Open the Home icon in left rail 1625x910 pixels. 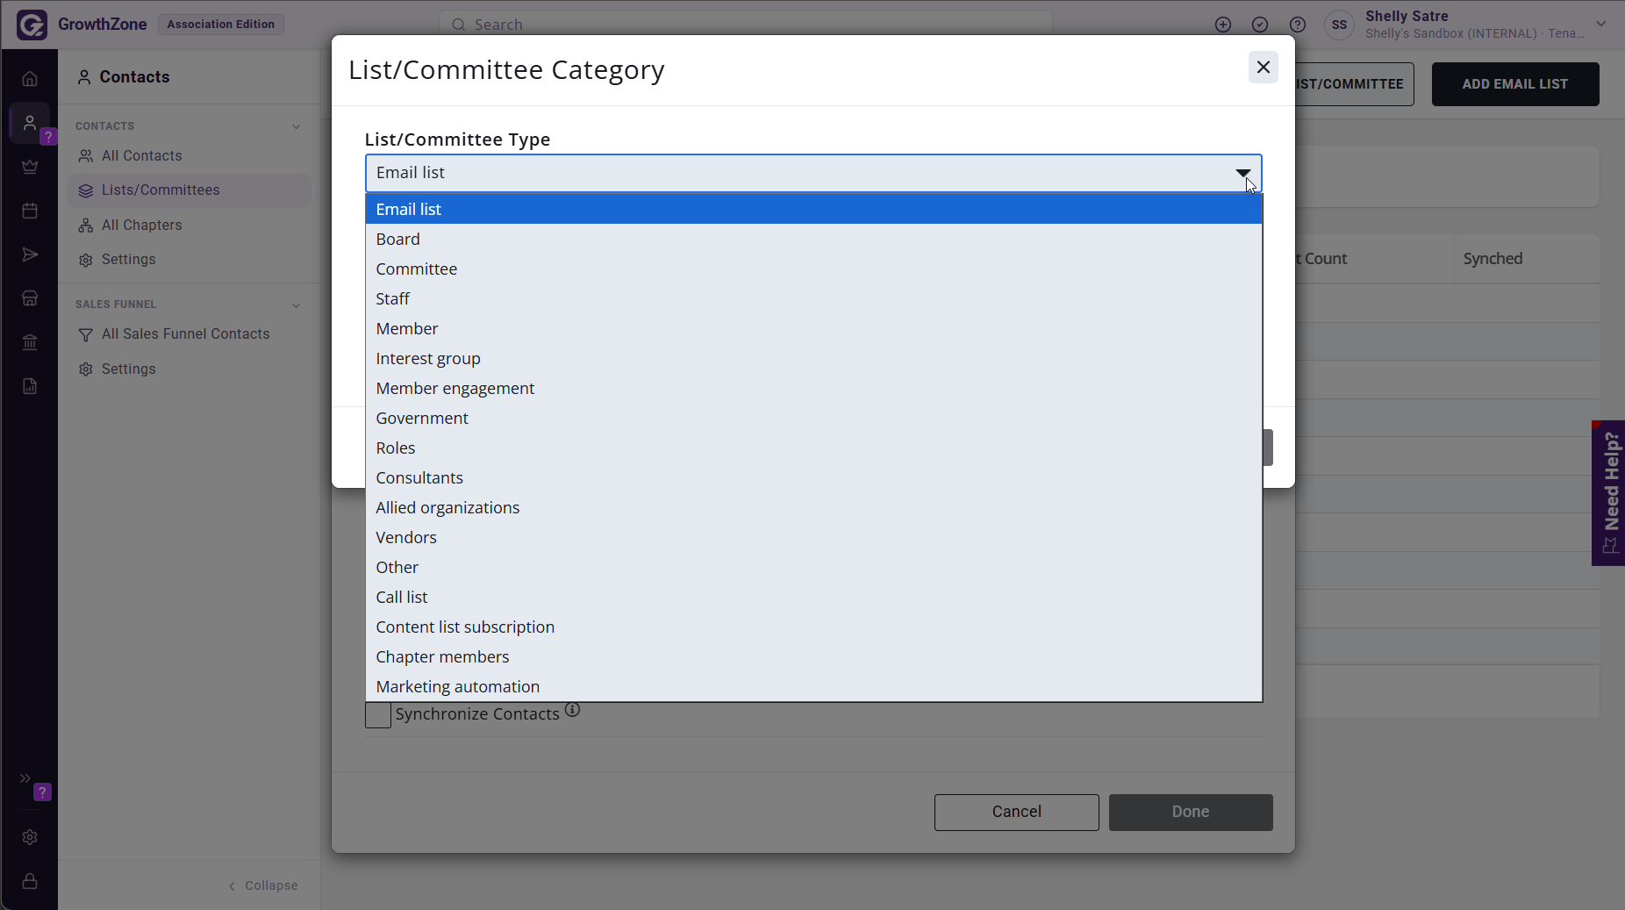tap(30, 79)
